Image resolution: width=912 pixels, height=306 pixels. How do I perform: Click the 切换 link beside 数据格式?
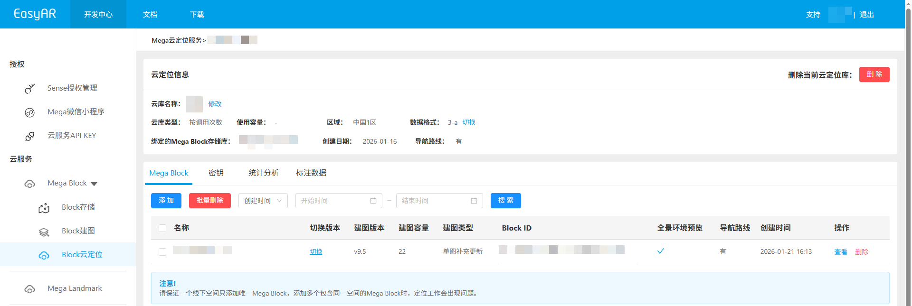(x=469, y=122)
